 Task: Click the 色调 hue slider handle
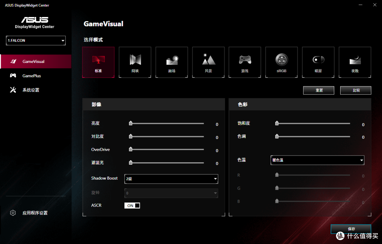click(277, 136)
